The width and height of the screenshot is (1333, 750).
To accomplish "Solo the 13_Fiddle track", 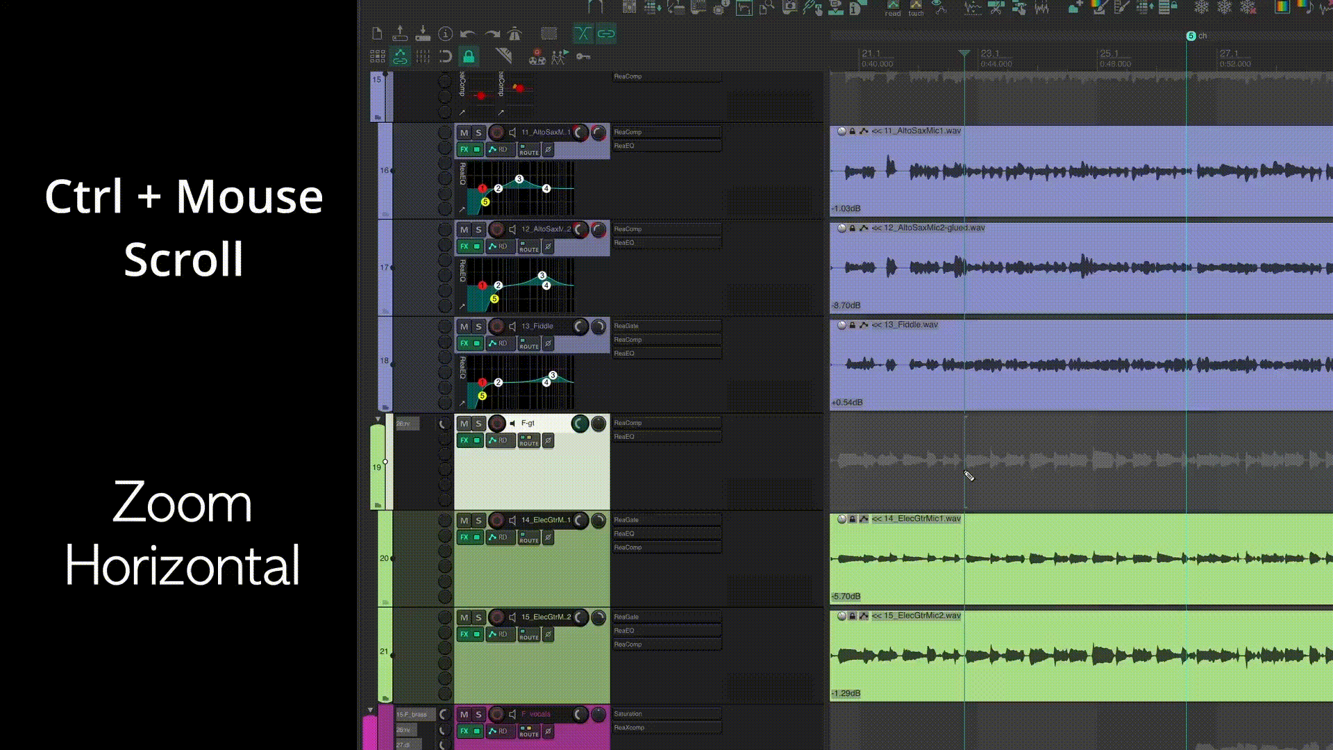I will [478, 326].
